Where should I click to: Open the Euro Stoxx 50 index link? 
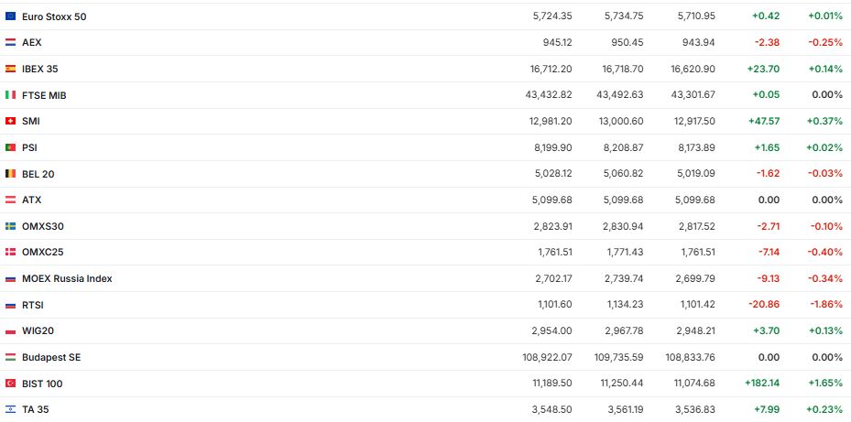click(x=54, y=16)
